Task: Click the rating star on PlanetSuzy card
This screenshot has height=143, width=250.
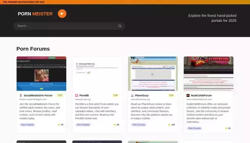Action: tap(169, 125)
